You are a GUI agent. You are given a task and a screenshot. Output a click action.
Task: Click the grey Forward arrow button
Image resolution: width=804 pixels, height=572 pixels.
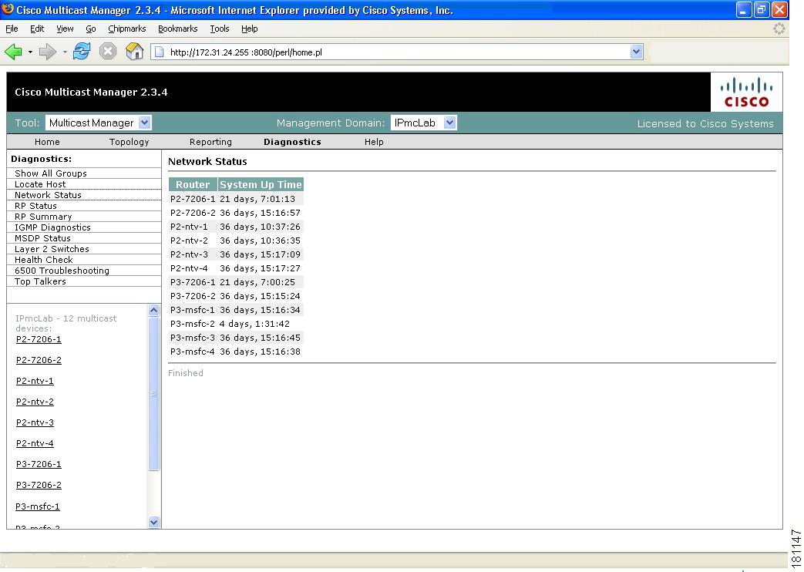[x=48, y=52]
